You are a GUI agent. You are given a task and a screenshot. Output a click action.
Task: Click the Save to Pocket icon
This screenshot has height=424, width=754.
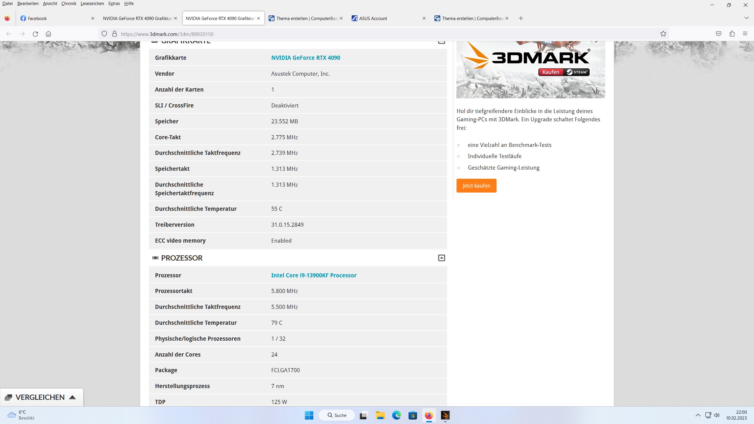pyautogui.click(x=719, y=34)
